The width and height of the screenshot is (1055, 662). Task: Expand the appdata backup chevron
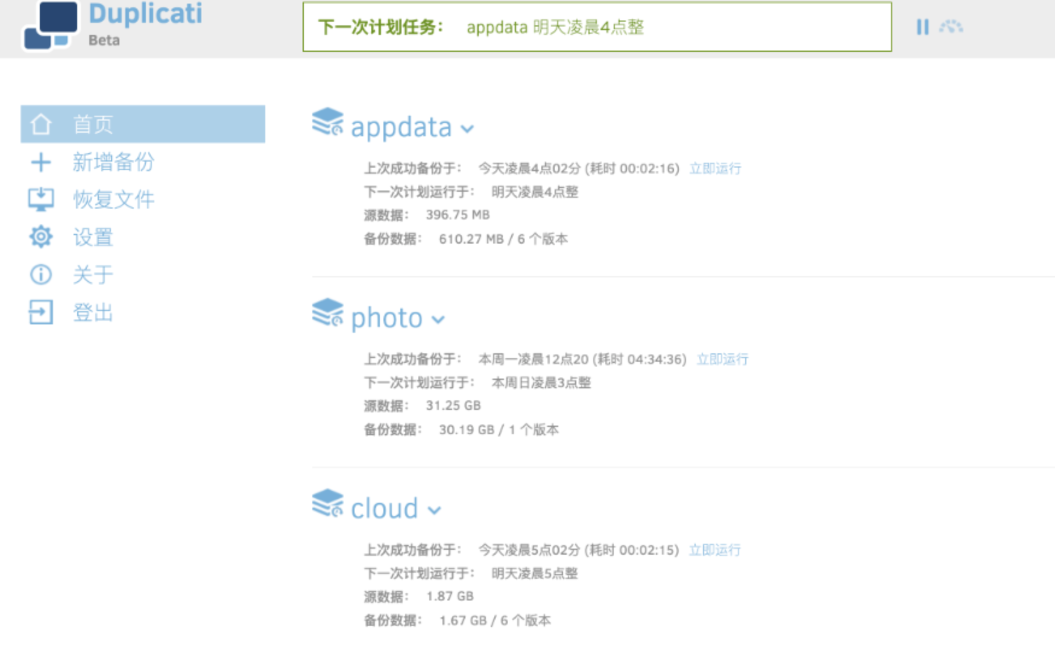pos(467,128)
